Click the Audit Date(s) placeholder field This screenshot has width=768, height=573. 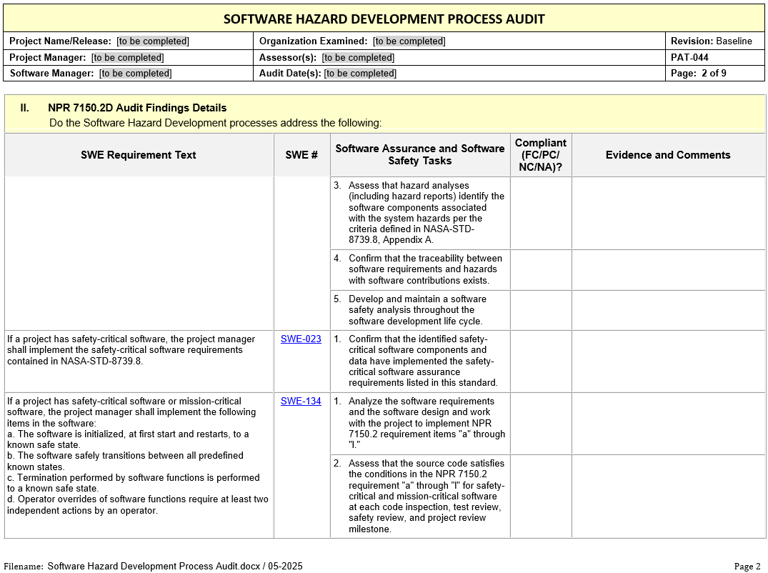coord(360,74)
